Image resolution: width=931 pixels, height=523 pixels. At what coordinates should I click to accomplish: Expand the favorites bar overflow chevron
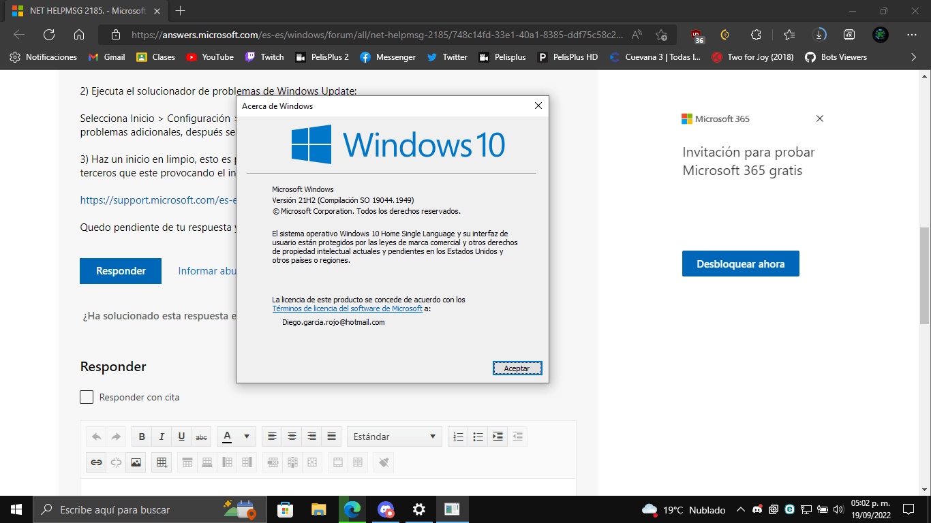pyautogui.click(x=914, y=57)
